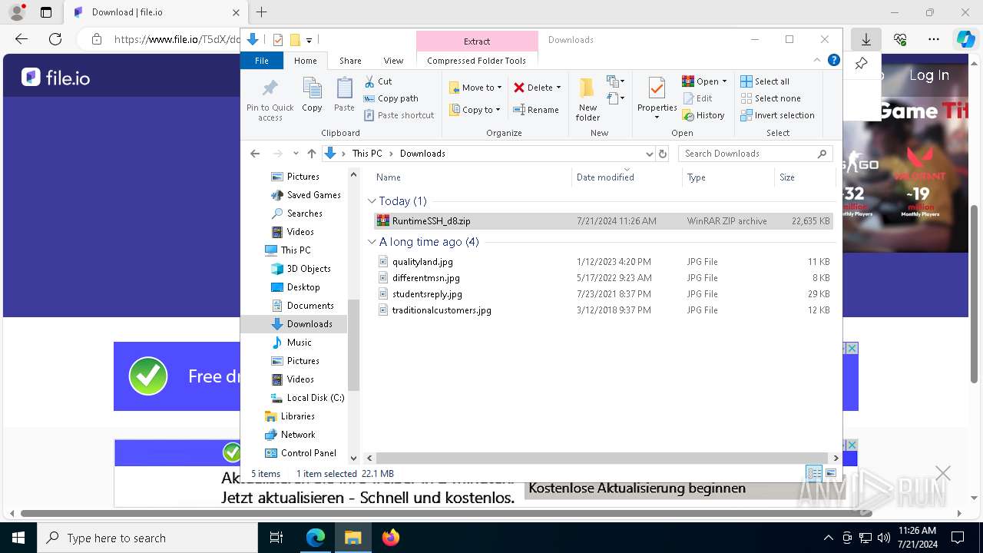Click horizontal scrollbar in file list
The image size is (983, 553).
[x=603, y=458]
